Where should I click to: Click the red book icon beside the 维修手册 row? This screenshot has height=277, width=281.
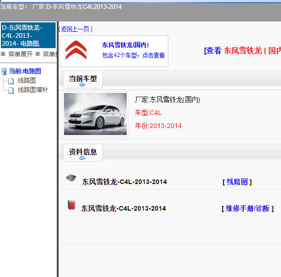(72, 205)
